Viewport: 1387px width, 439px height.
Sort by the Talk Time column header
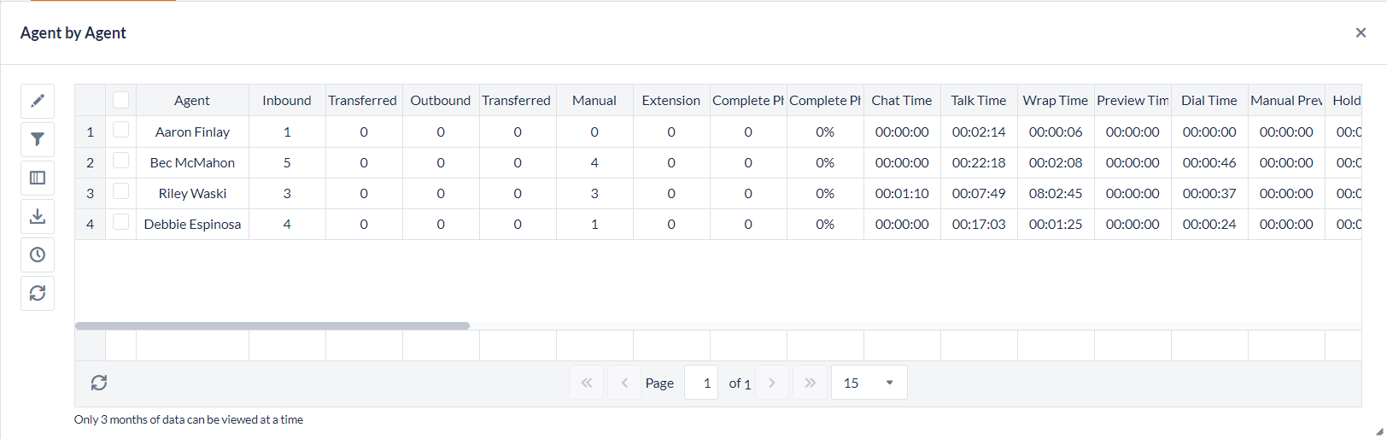979,100
